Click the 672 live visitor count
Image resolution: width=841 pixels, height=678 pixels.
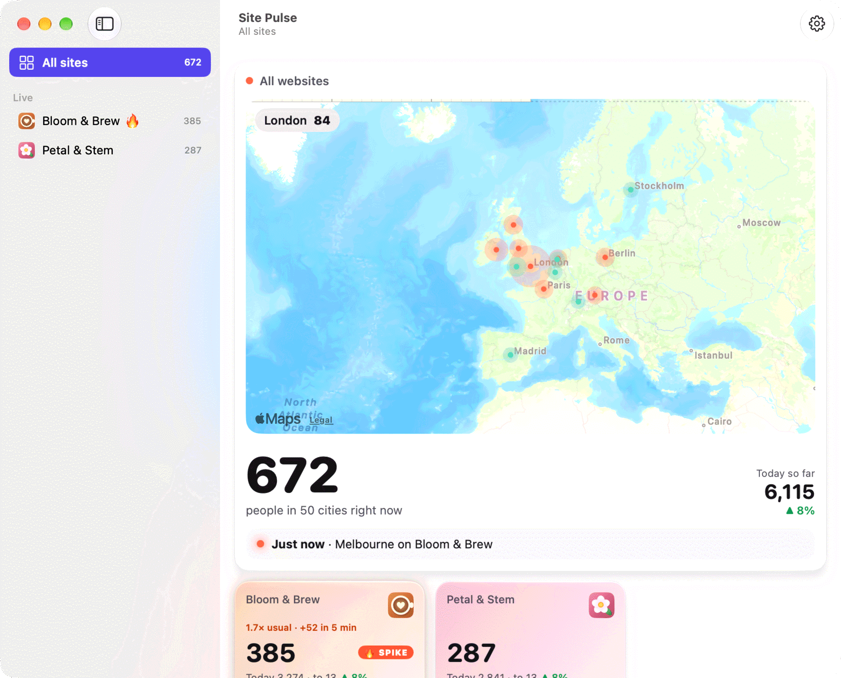coord(292,475)
